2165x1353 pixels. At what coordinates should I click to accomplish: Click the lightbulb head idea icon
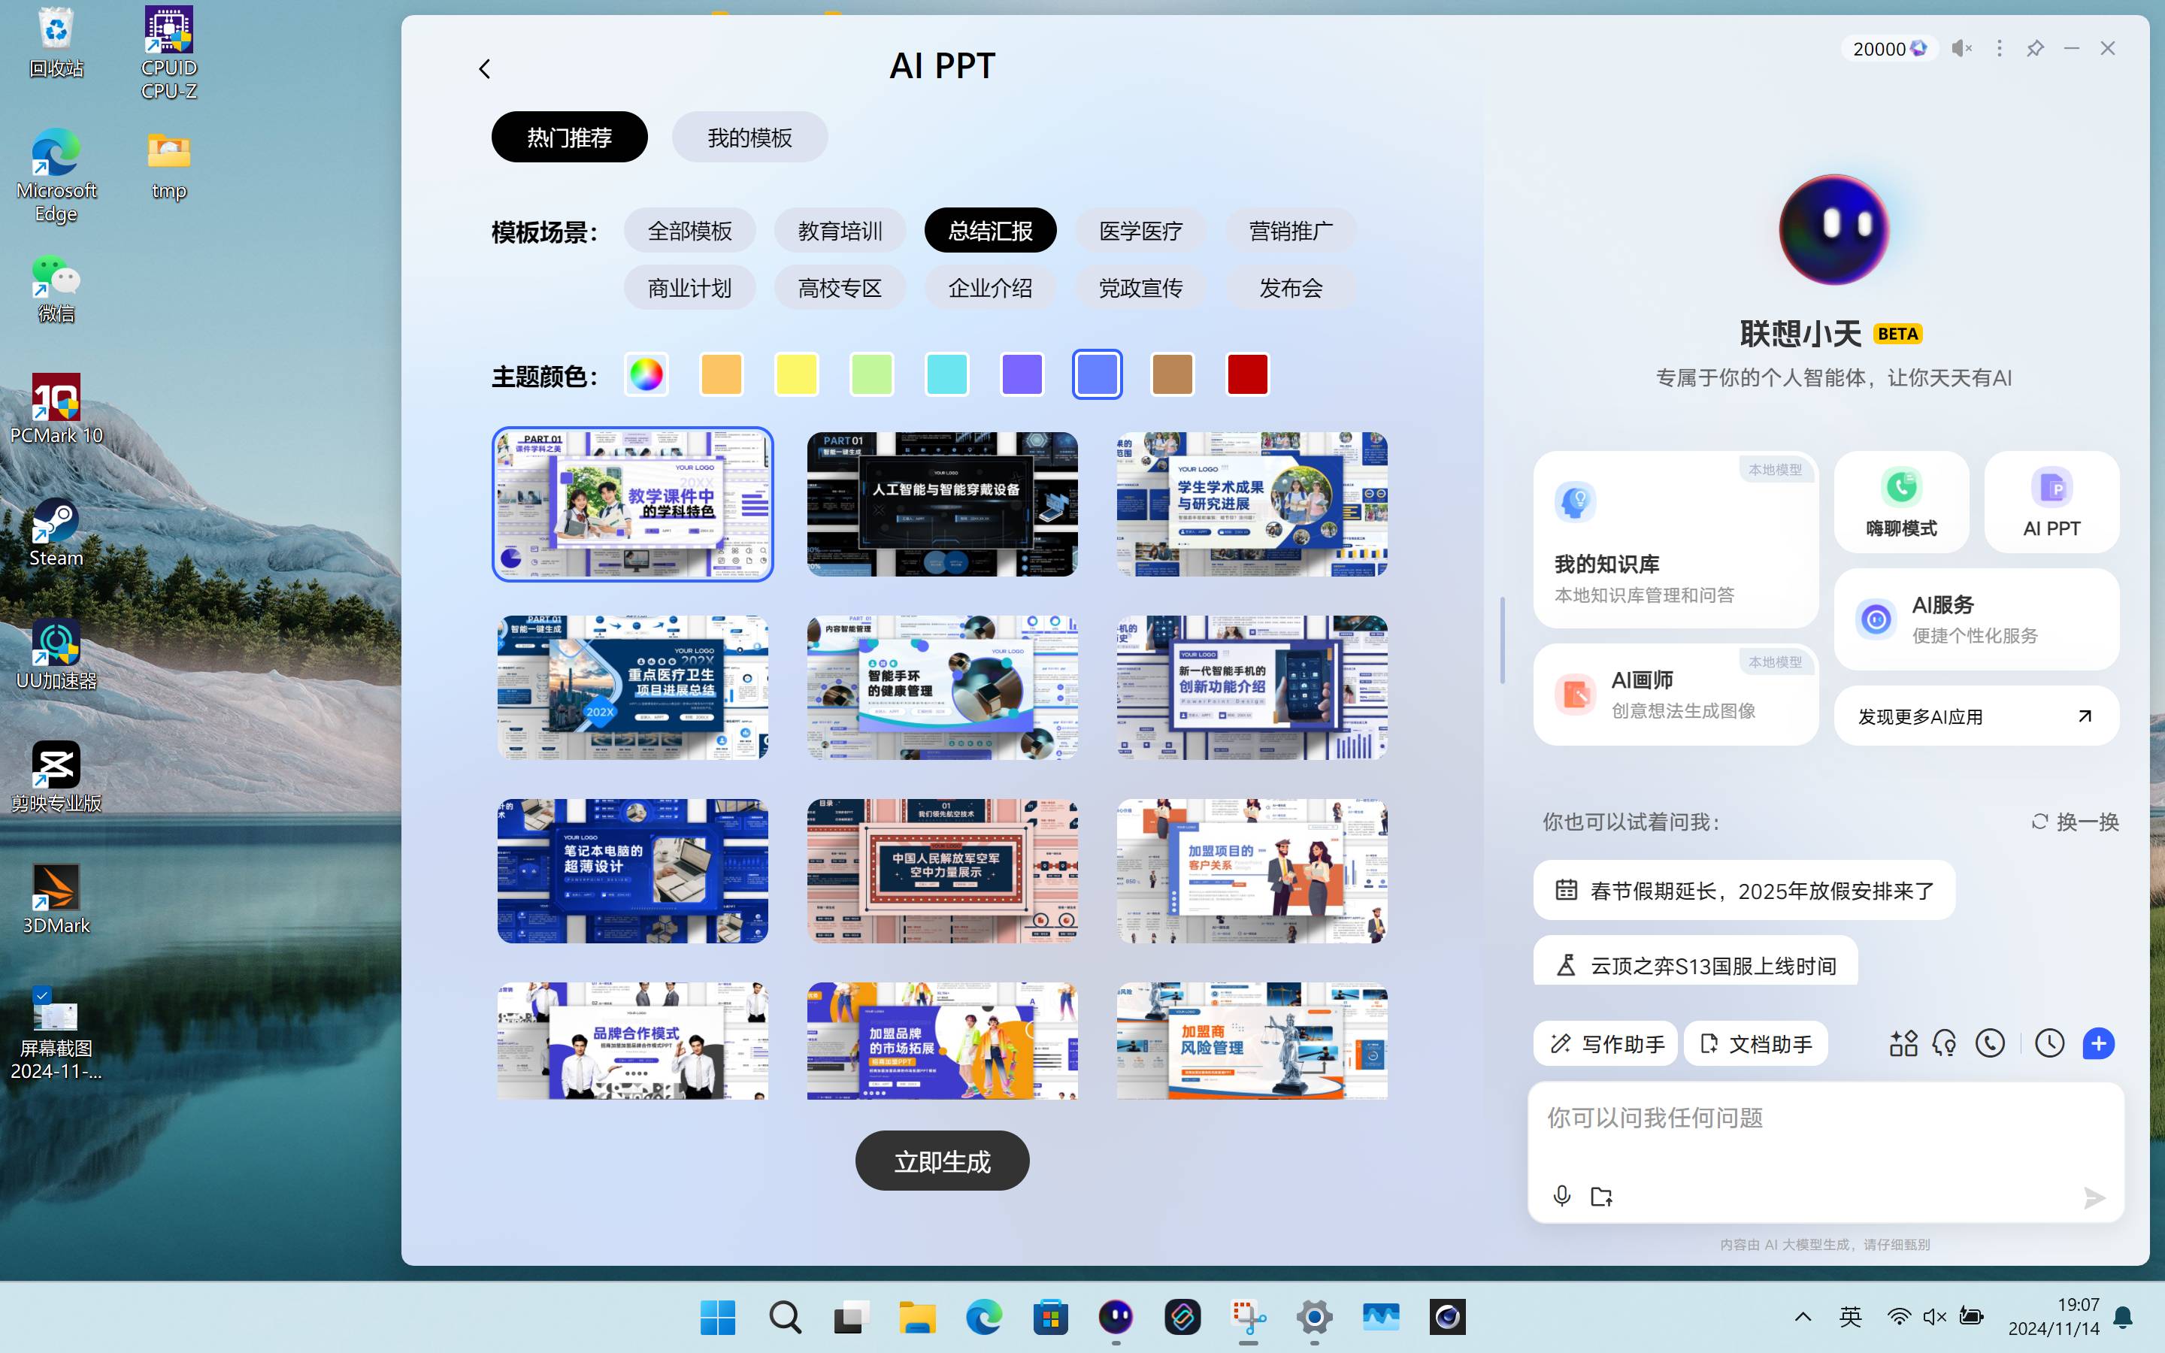tap(1944, 1043)
